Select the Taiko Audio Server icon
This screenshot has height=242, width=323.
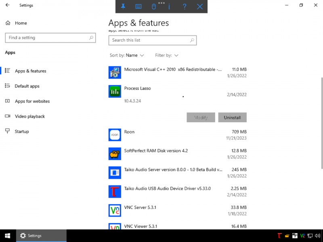pos(115,173)
